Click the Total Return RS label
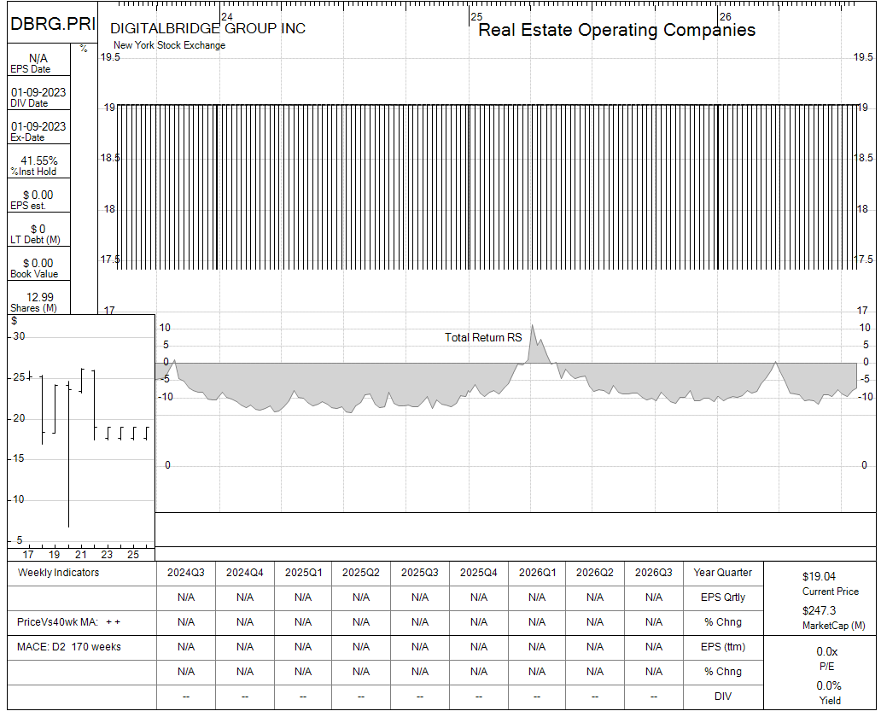The image size is (881, 717). (483, 338)
